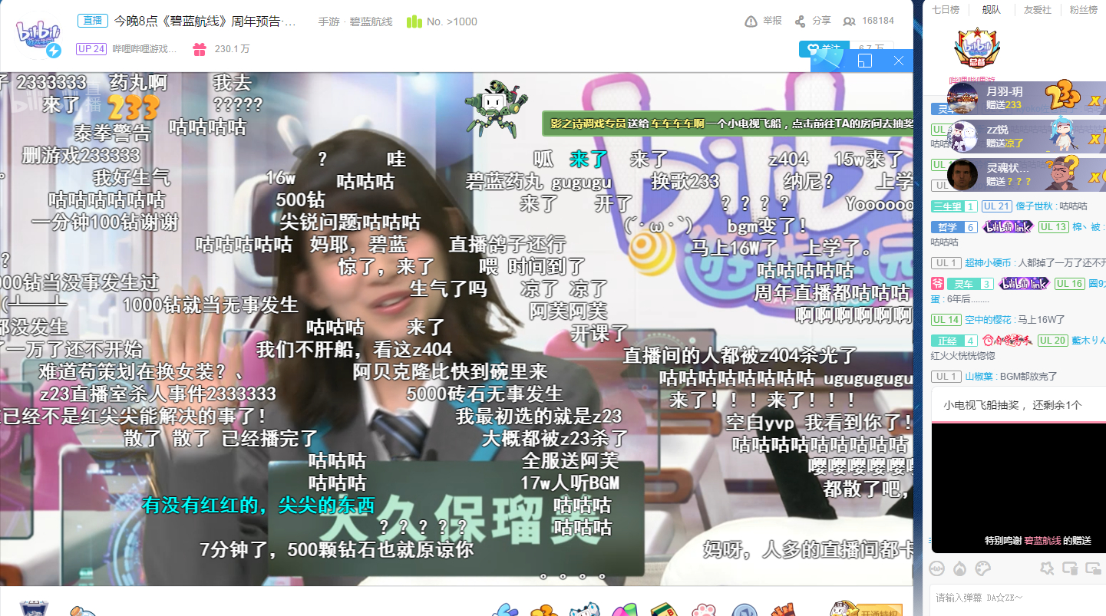The height and width of the screenshot is (616, 1106).
Task: Select the blue splash gift icon
Action: click(506, 609)
